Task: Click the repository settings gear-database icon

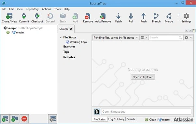Action: pyautogui.click(x=53, y=118)
